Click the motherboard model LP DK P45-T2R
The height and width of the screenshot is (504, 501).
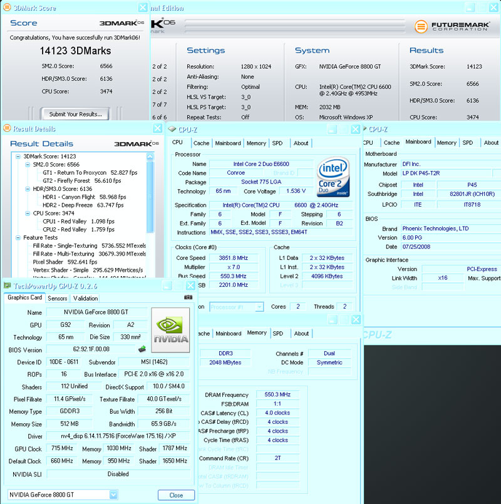[x=447, y=173]
